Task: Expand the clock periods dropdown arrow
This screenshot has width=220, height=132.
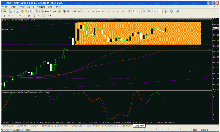Action: click(x=174, y=11)
